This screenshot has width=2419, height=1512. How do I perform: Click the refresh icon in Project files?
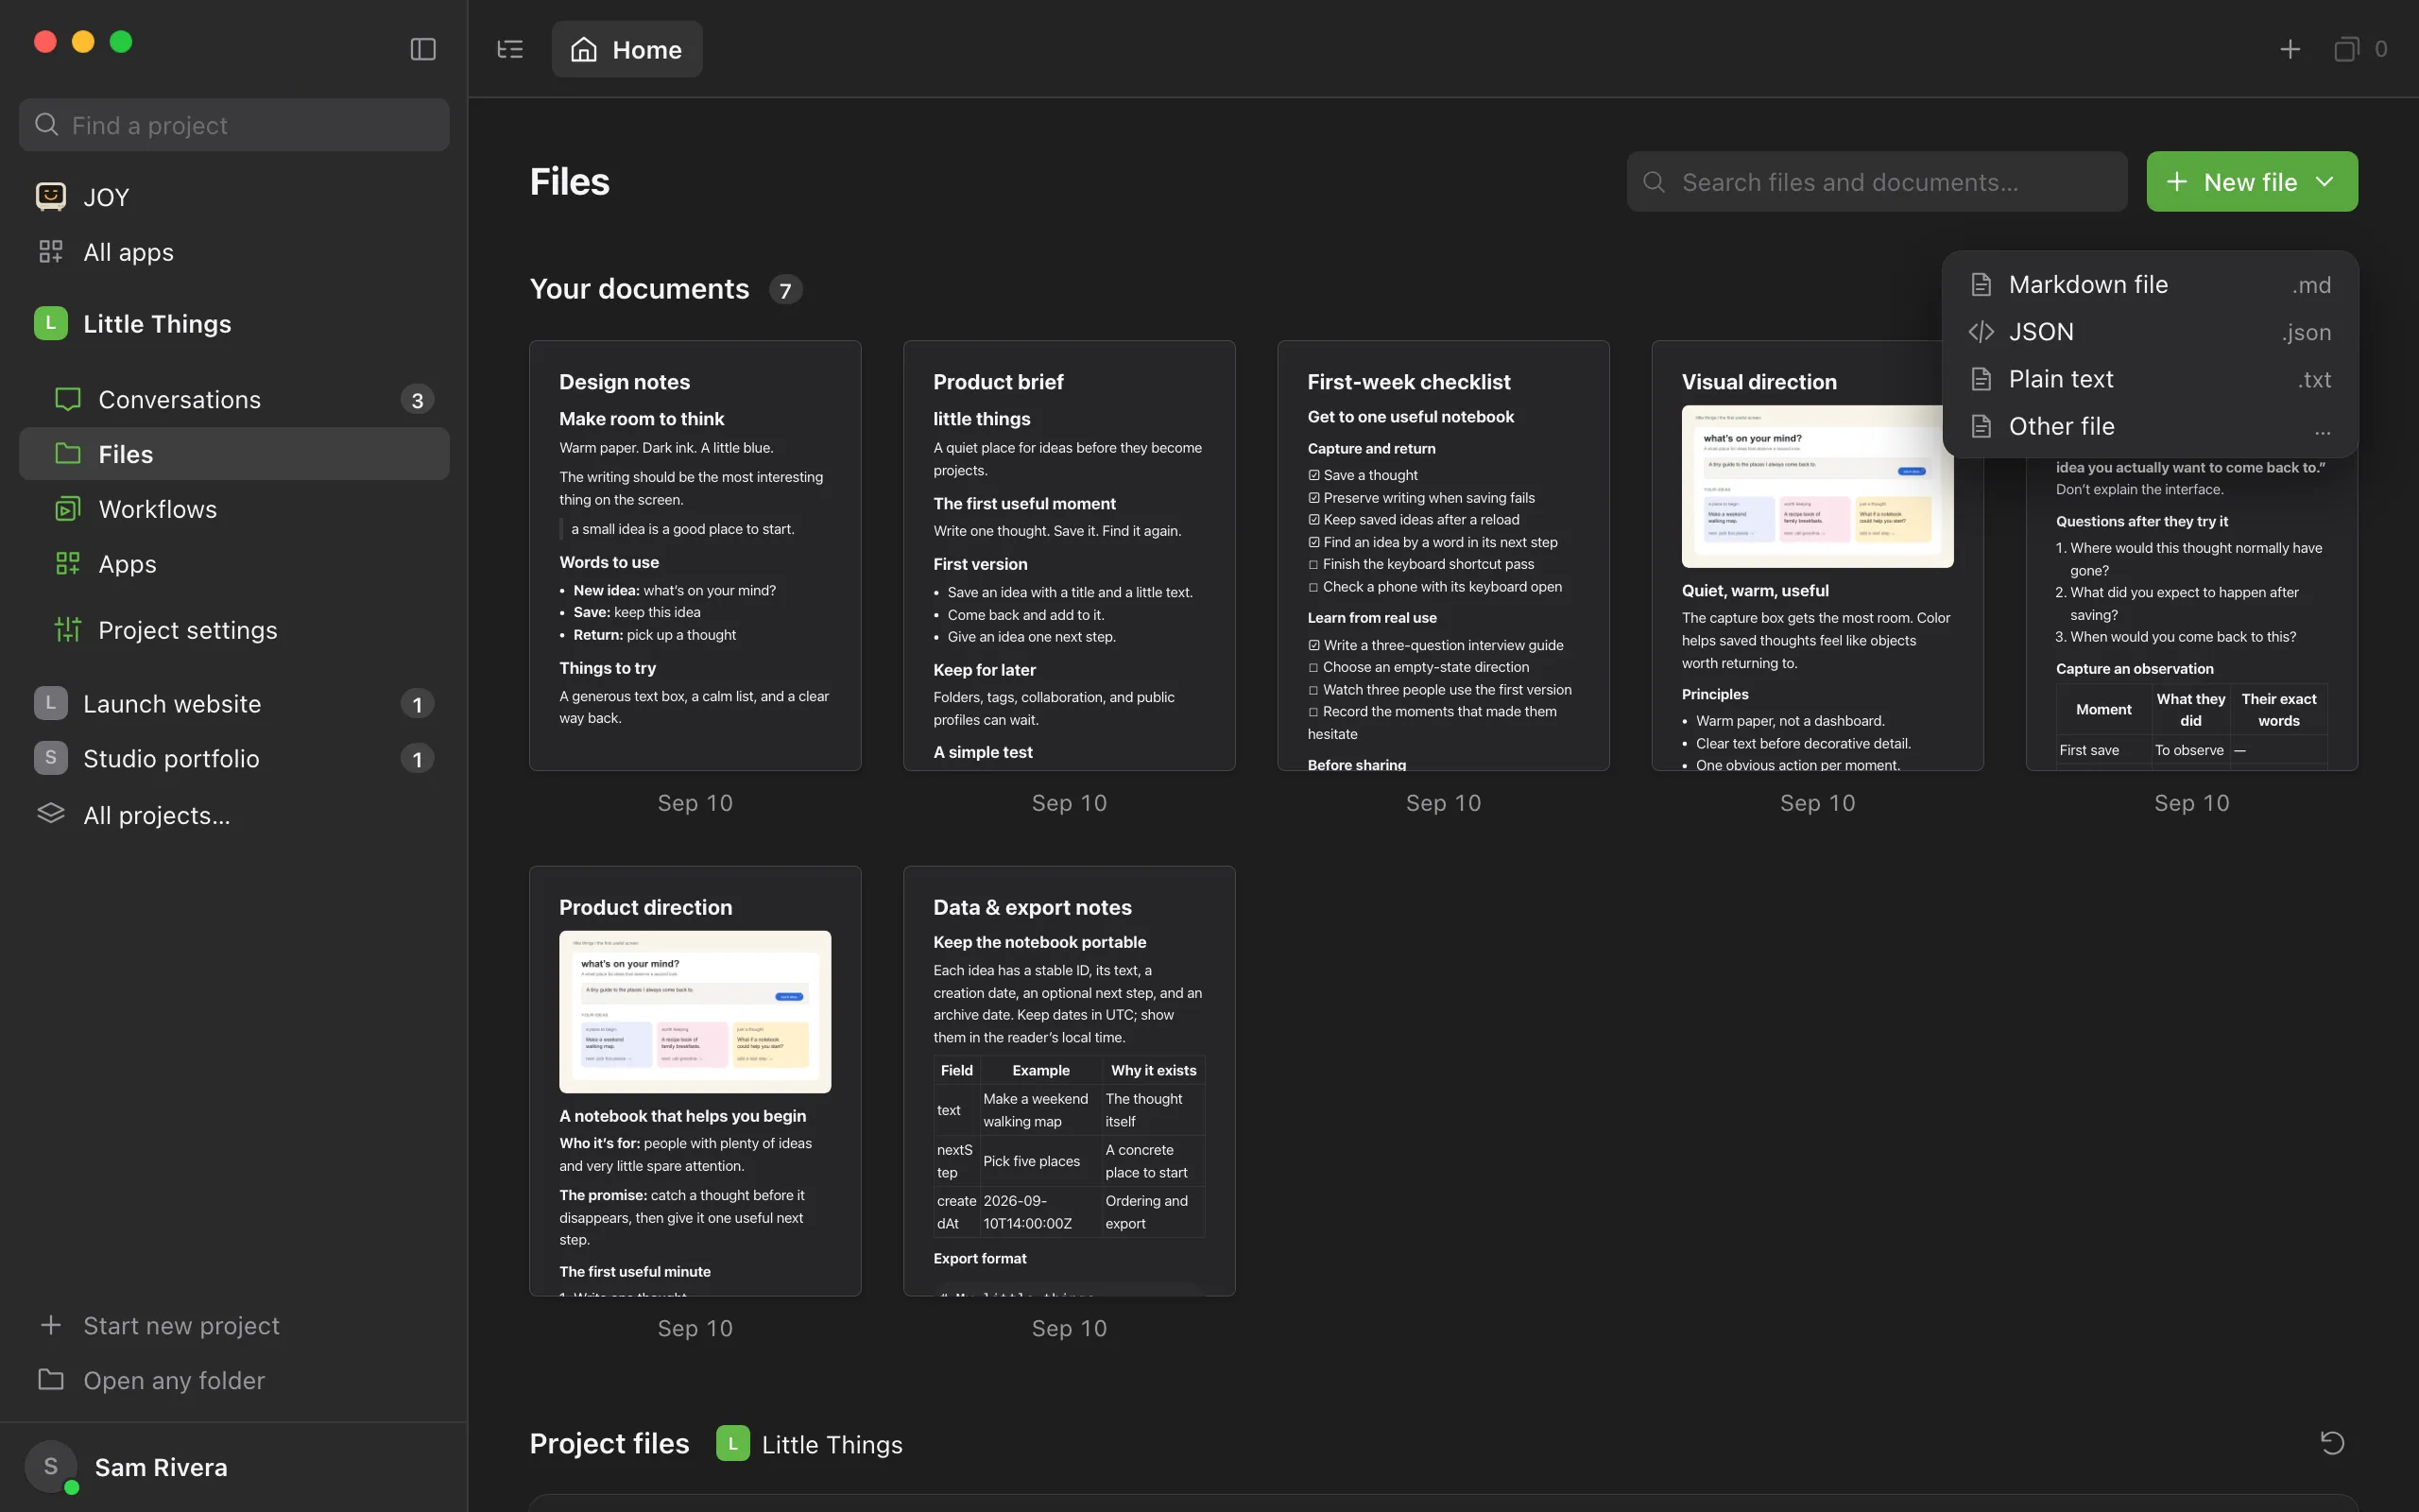pos(2332,1443)
